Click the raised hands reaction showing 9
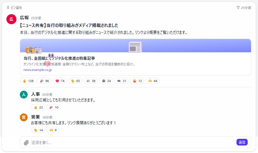This screenshot has width=258, height=153. pyautogui.click(x=53, y=130)
